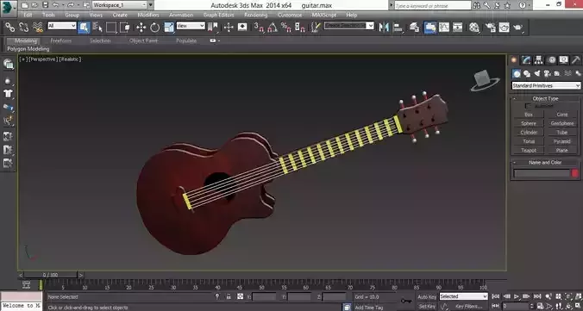Open Render Setup icon
Image resolution: width=583 pixels, height=311 pixels.
pyautogui.click(x=491, y=27)
